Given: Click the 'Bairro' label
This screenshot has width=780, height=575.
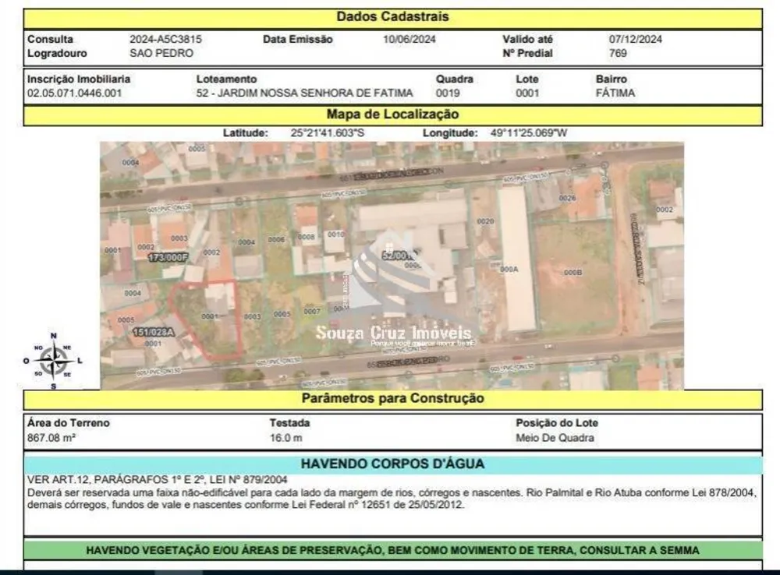Looking at the screenshot, I should pyautogui.click(x=612, y=79).
